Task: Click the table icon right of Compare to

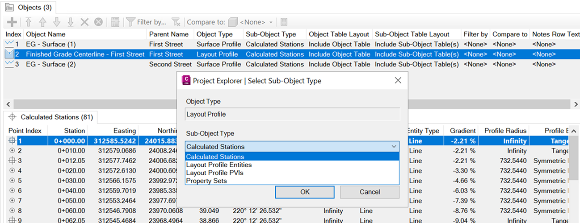Action: click(284, 22)
